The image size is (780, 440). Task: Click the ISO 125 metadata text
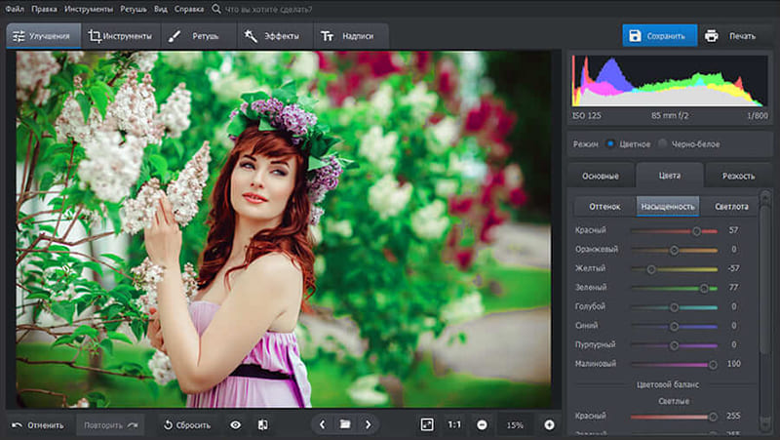(587, 115)
